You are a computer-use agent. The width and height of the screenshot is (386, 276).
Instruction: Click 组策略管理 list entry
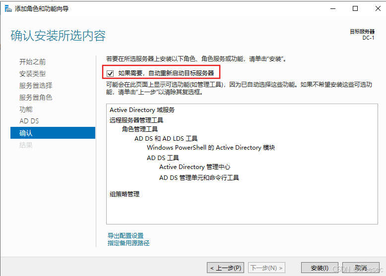(x=125, y=194)
